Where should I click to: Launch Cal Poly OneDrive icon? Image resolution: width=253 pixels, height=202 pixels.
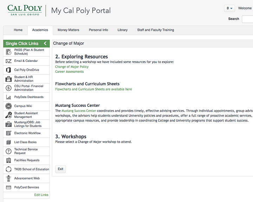[x=8, y=70]
